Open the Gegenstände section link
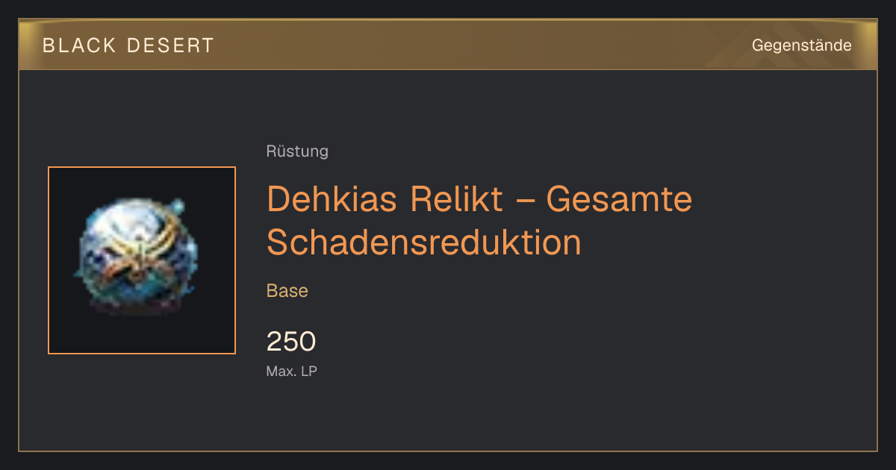896x470 pixels. (x=802, y=46)
